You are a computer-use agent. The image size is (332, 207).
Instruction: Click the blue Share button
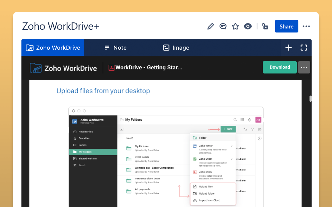click(x=286, y=27)
